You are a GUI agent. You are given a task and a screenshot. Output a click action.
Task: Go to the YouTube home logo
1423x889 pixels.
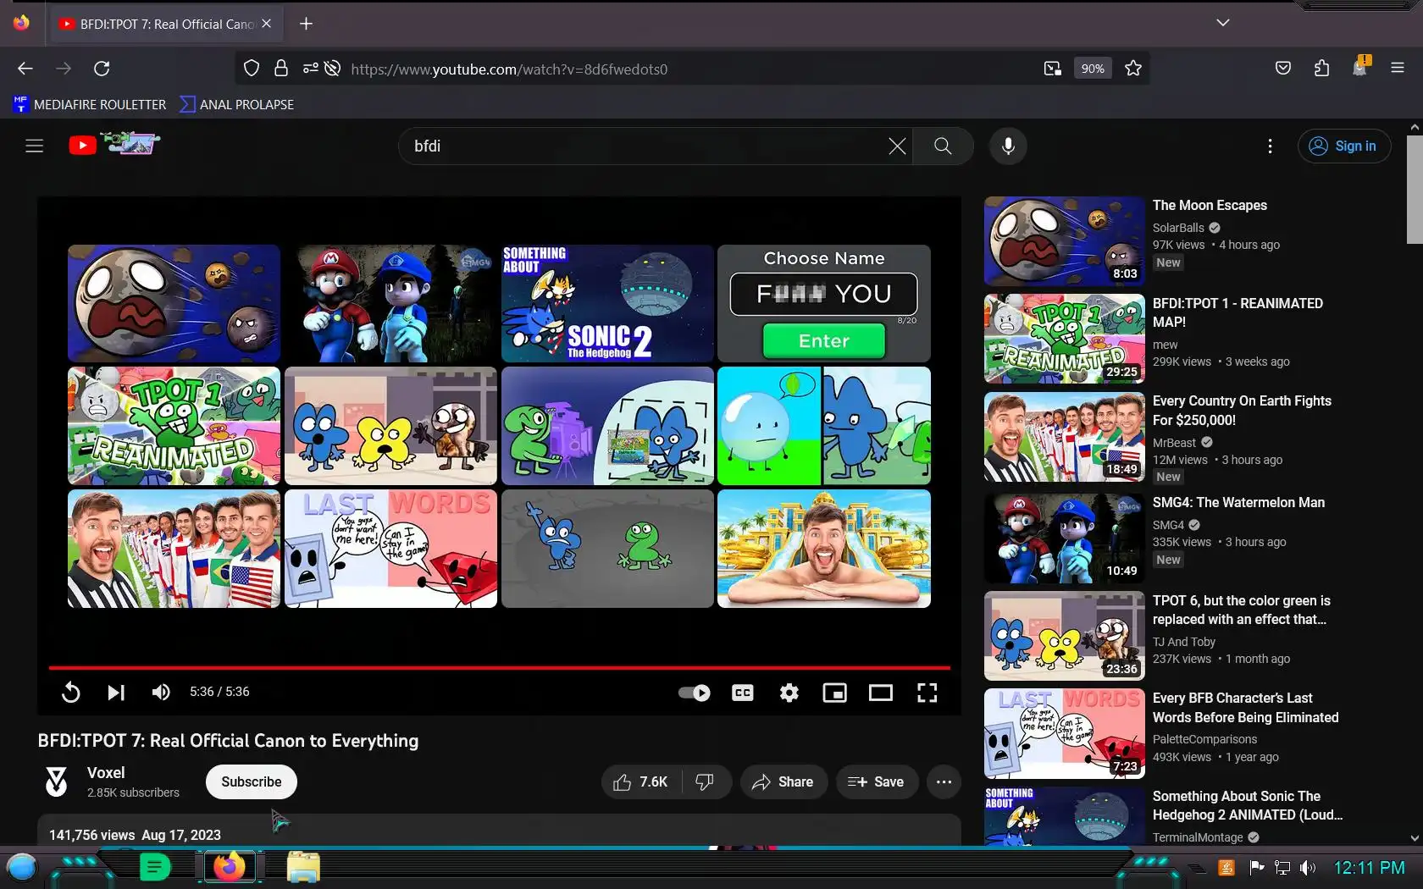pyautogui.click(x=114, y=145)
